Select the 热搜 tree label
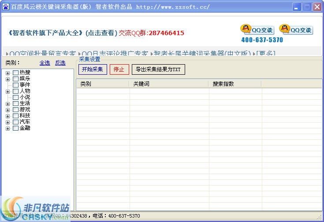324x222 pixels. click(25, 73)
